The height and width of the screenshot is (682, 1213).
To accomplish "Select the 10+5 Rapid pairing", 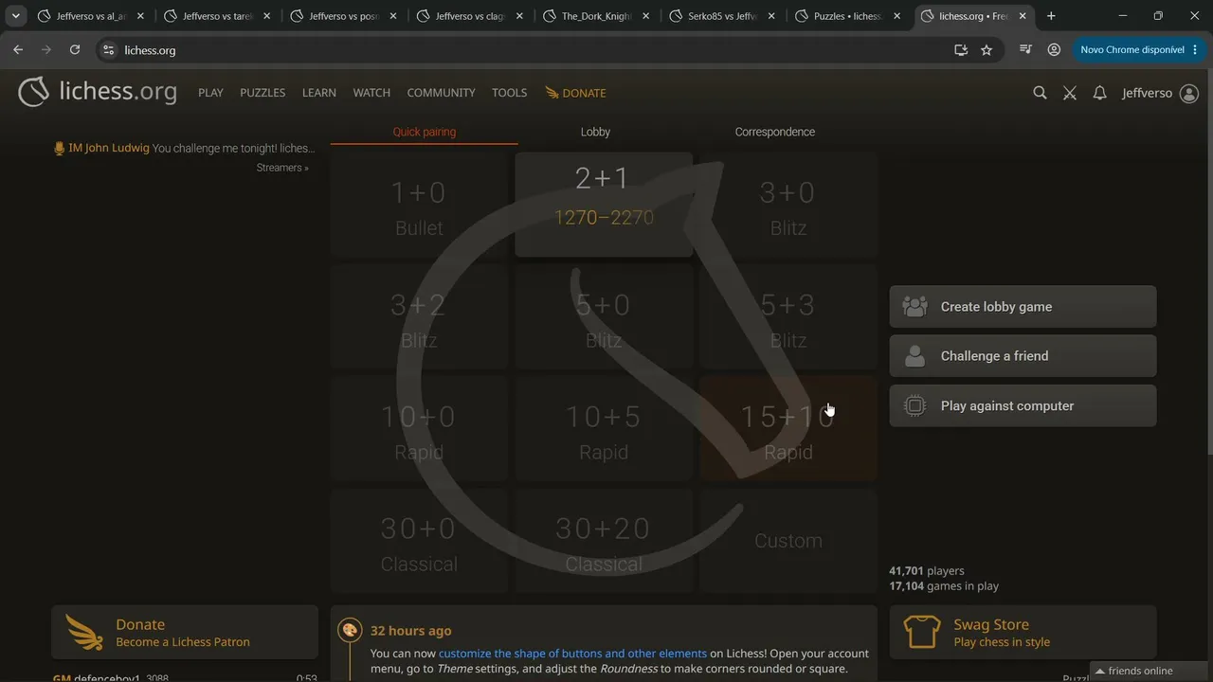I will [604, 429].
